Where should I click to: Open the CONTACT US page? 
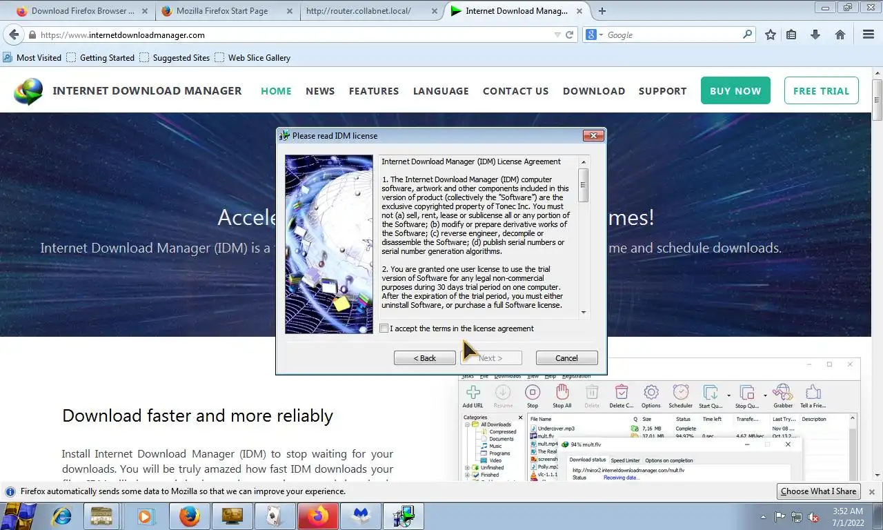[516, 91]
